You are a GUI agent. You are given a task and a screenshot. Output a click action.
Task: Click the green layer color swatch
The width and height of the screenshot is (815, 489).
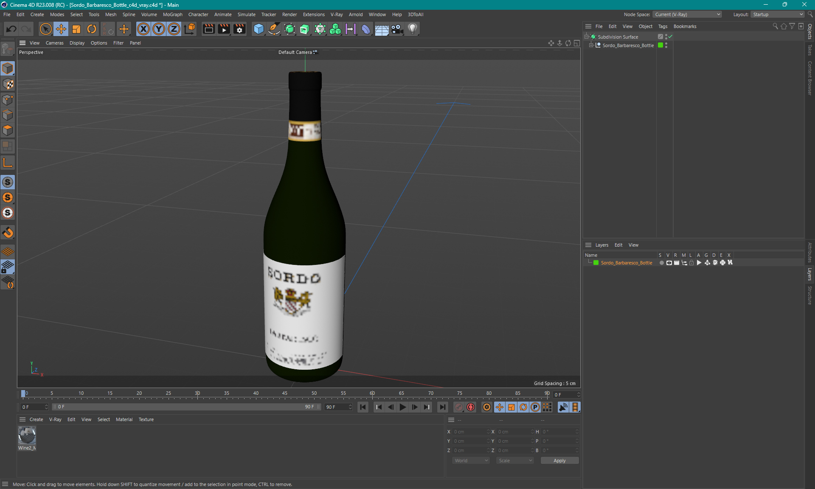(x=596, y=263)
